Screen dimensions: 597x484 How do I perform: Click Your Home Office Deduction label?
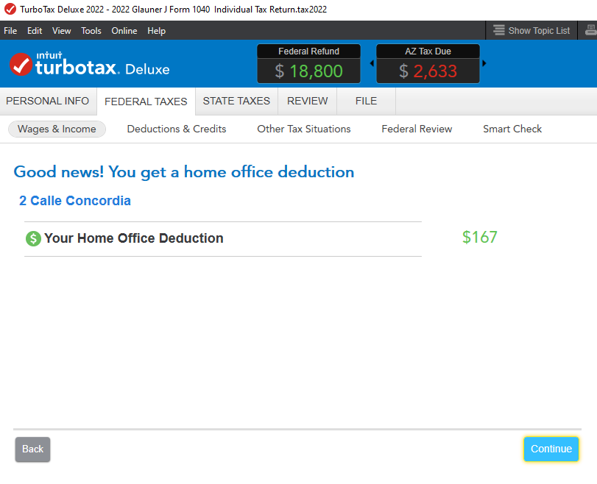pyautogui.click(x=134, y=238)
